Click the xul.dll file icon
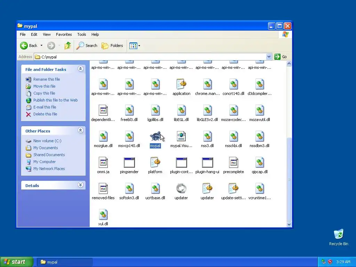Screen dimensions: 356x267 (103, 215)
